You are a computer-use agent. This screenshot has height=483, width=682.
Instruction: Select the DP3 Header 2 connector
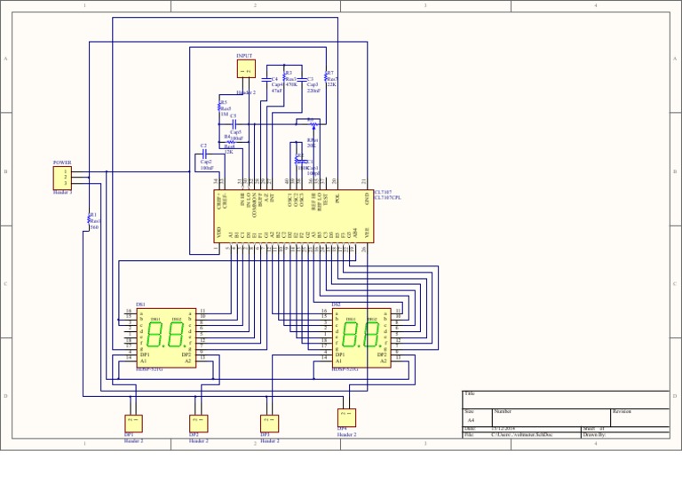(270, 424)
